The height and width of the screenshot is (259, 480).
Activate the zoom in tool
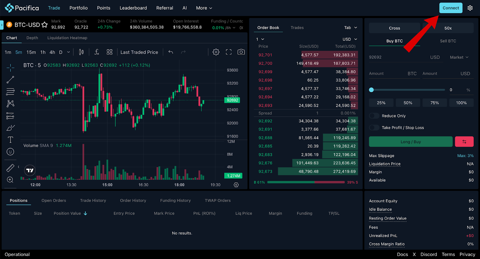pyautogui.click(x=10, y=180)
